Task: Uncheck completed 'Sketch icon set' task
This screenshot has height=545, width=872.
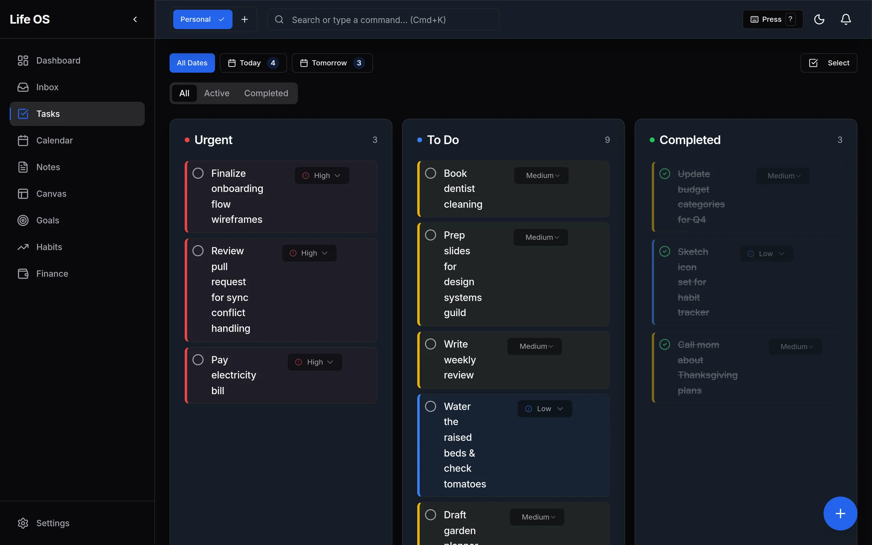Action: click(x=665, y=251)
